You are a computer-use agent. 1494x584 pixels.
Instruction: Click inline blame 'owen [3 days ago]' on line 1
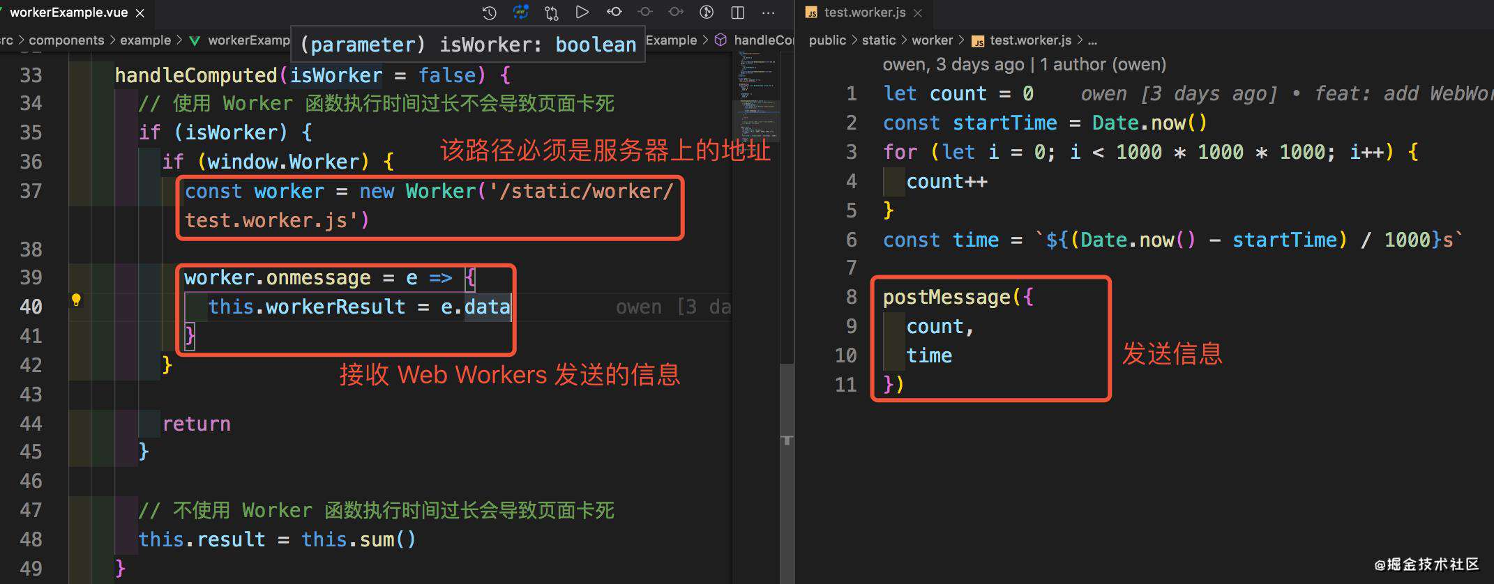click(x=1179, y=94)
